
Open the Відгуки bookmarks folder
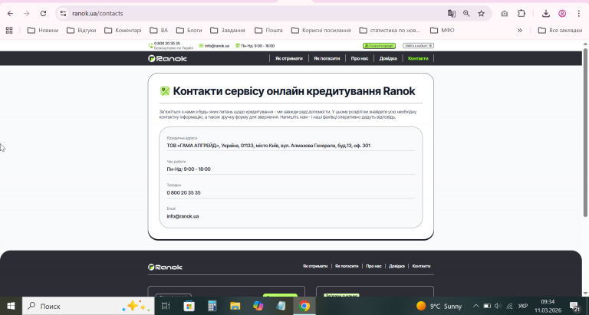[x=81, y=30]
